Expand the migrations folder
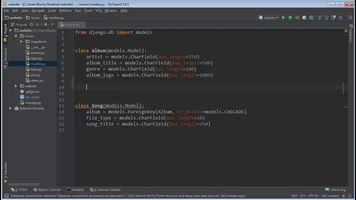356x200 pixels. click(22, 42)
